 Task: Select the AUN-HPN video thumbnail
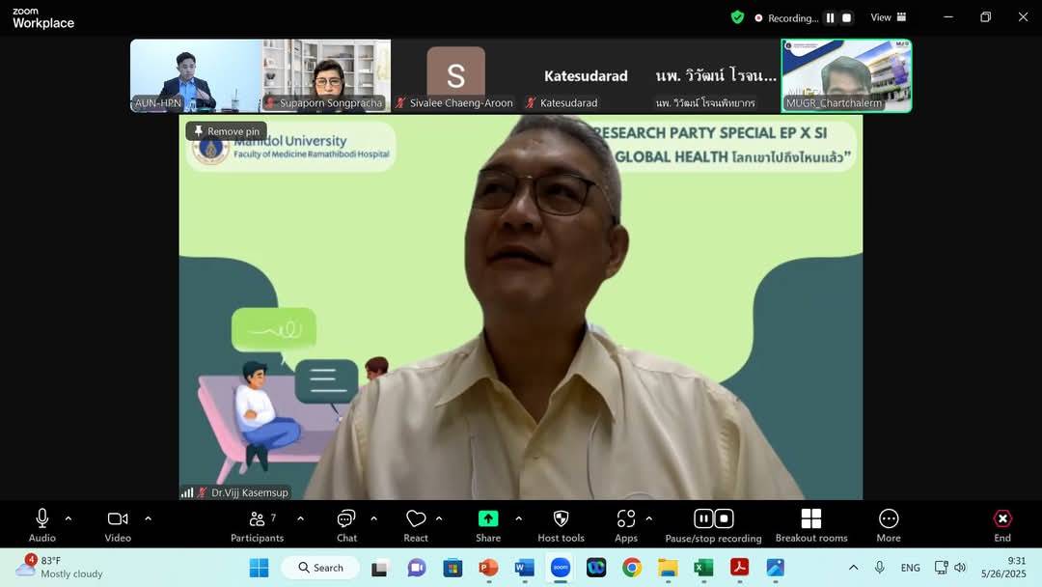(x=195, y=75)
